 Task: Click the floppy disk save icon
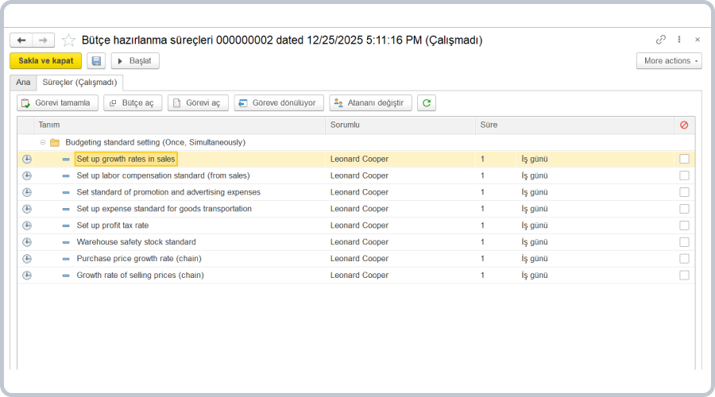[x=96, y=61]
